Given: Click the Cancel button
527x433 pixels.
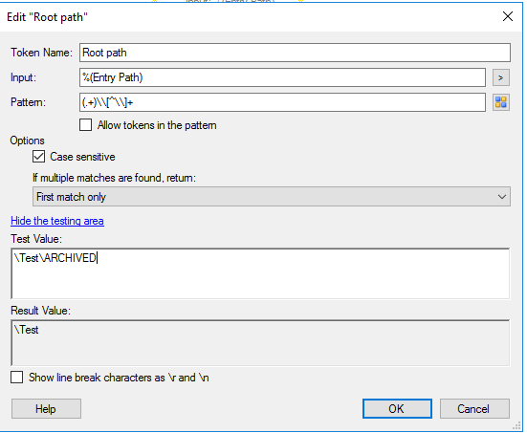Looking at the screenshot, I should [x=474, y=409].
